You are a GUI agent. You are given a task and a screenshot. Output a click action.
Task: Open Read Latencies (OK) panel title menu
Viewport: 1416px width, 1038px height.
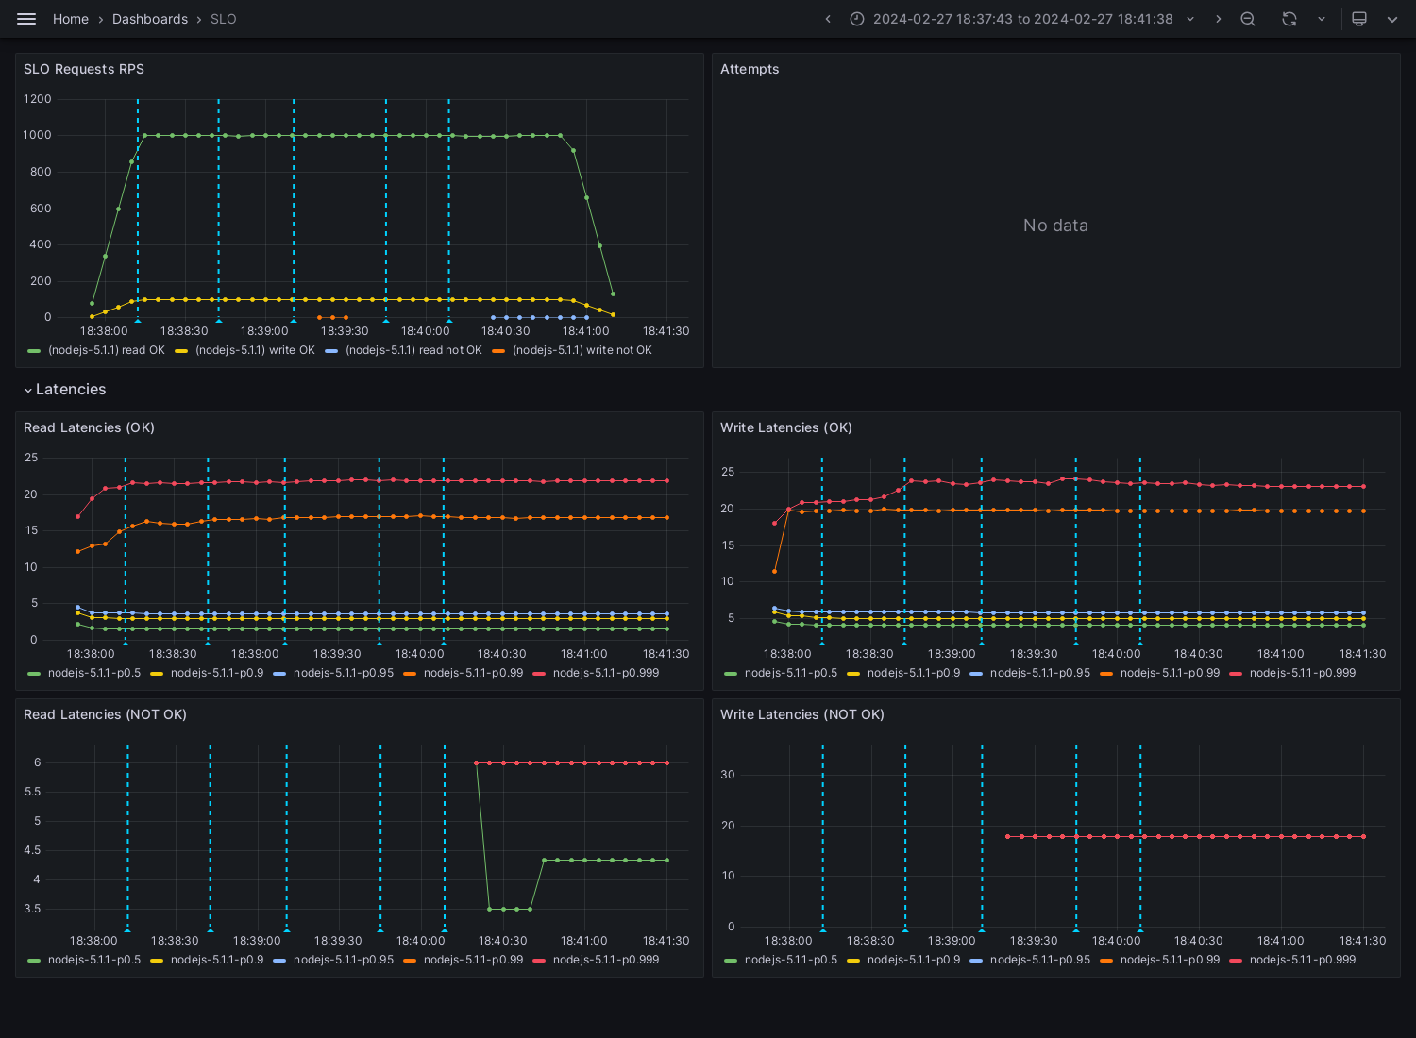[89, 427]
